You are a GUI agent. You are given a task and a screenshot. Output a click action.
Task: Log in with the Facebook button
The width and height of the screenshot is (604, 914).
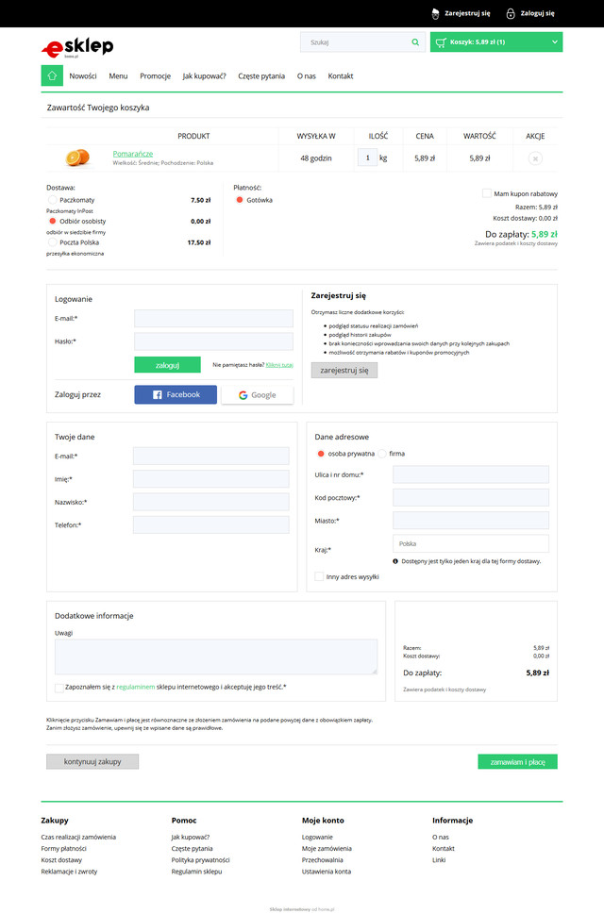point(176,394)
